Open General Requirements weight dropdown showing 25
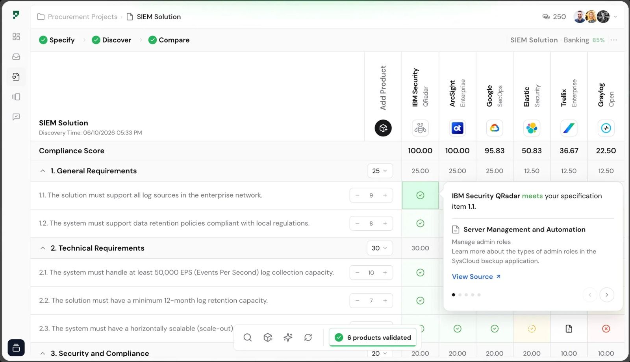630x362 pixels. point(380,171)
